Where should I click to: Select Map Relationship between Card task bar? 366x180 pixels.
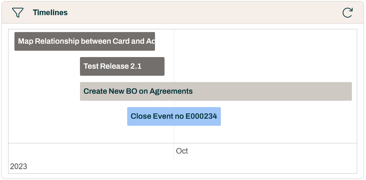[85, 41]
